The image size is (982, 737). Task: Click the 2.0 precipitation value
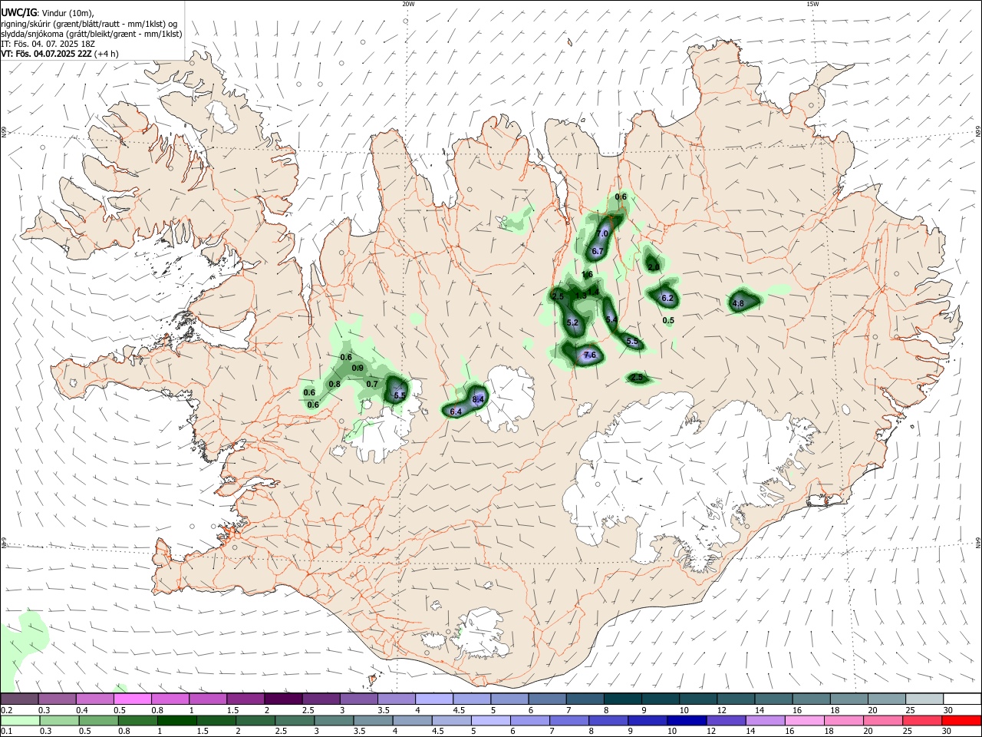pos(654,267)
